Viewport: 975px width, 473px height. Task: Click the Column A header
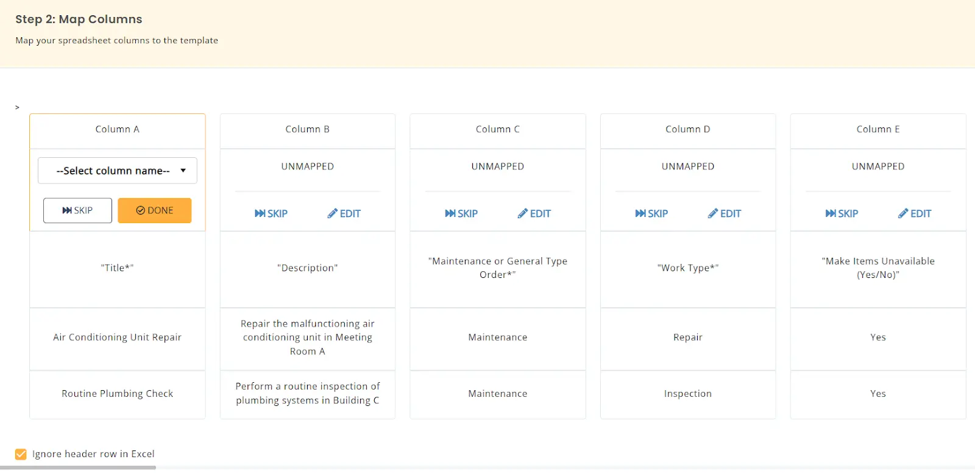tap(118, 129)
